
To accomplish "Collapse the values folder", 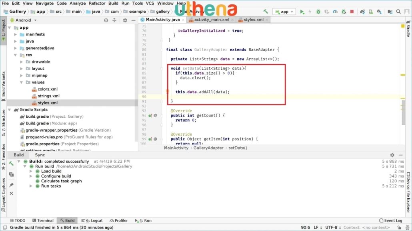I will click(22, 82).
